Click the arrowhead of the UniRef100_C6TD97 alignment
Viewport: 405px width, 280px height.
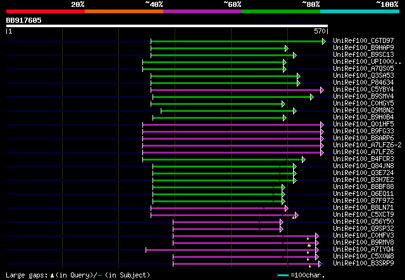[324, 41]
